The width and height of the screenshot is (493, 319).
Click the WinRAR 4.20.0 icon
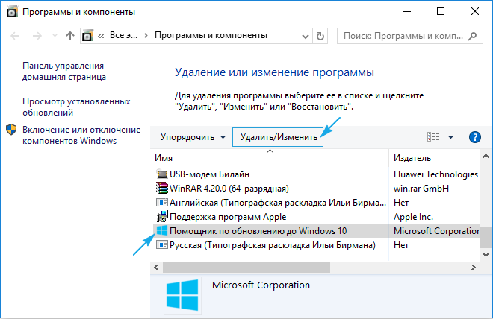(x=161, y=188)
